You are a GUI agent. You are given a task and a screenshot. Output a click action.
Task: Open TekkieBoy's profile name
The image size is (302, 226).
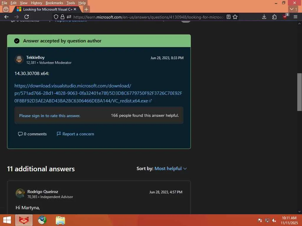(x=35, y=57)
